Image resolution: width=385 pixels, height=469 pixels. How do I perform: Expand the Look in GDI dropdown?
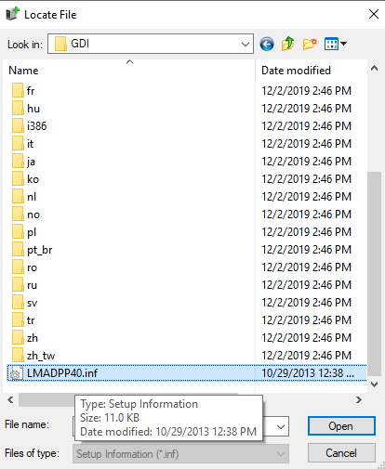click(246, 44)
